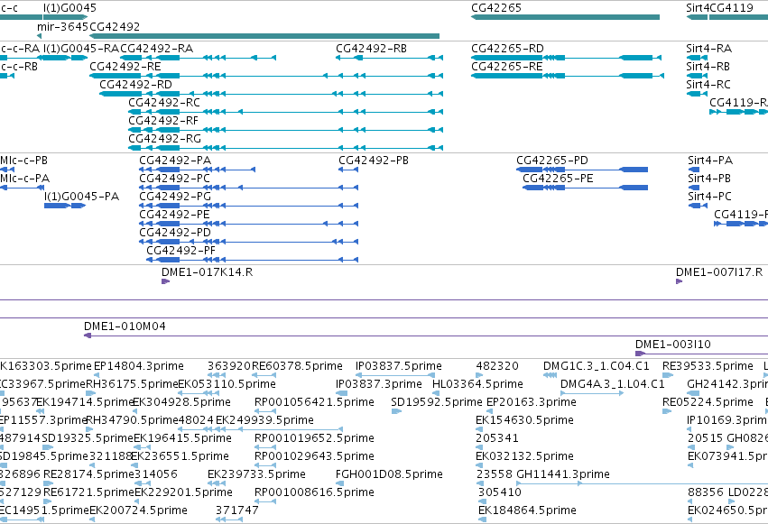Open the DME1-010M04 BAC label

125,326
